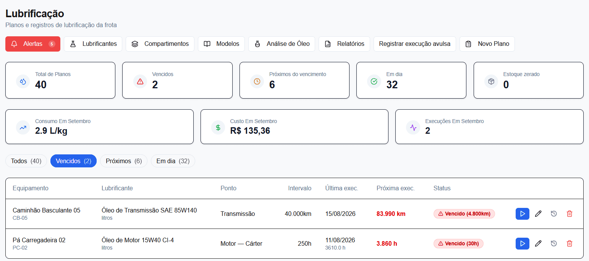The image size is (589, 261).
Task: Click the Equipamento column header
Action: click(31, 188)
